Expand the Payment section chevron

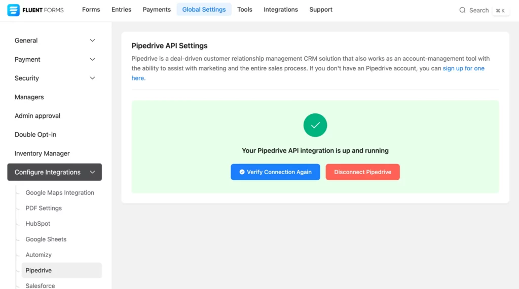click(92, 60)
